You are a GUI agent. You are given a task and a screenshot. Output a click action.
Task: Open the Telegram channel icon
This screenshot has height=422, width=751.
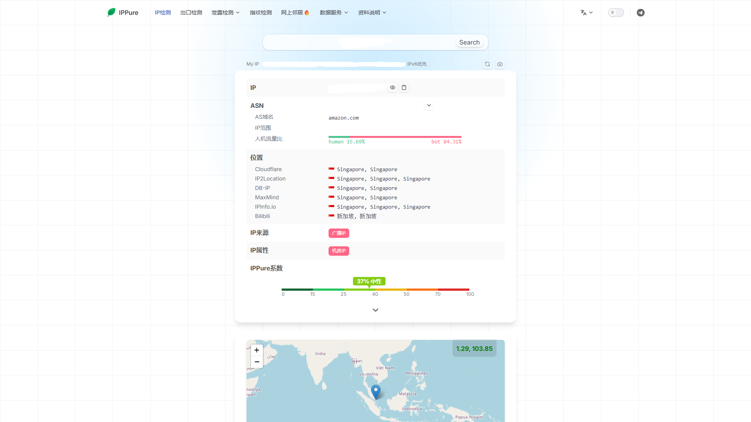(641, 13)
